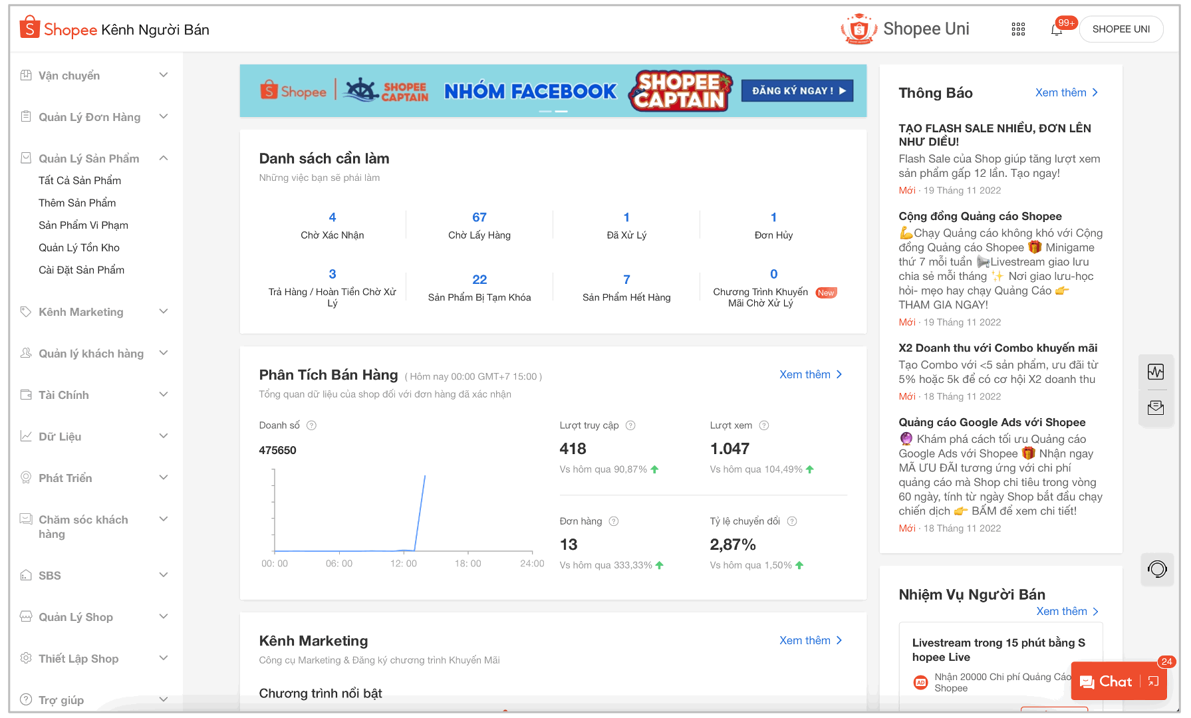1191x718 pixels.
Task: Click the Shopee Uni badge icon
Action: tap(859, 29)
